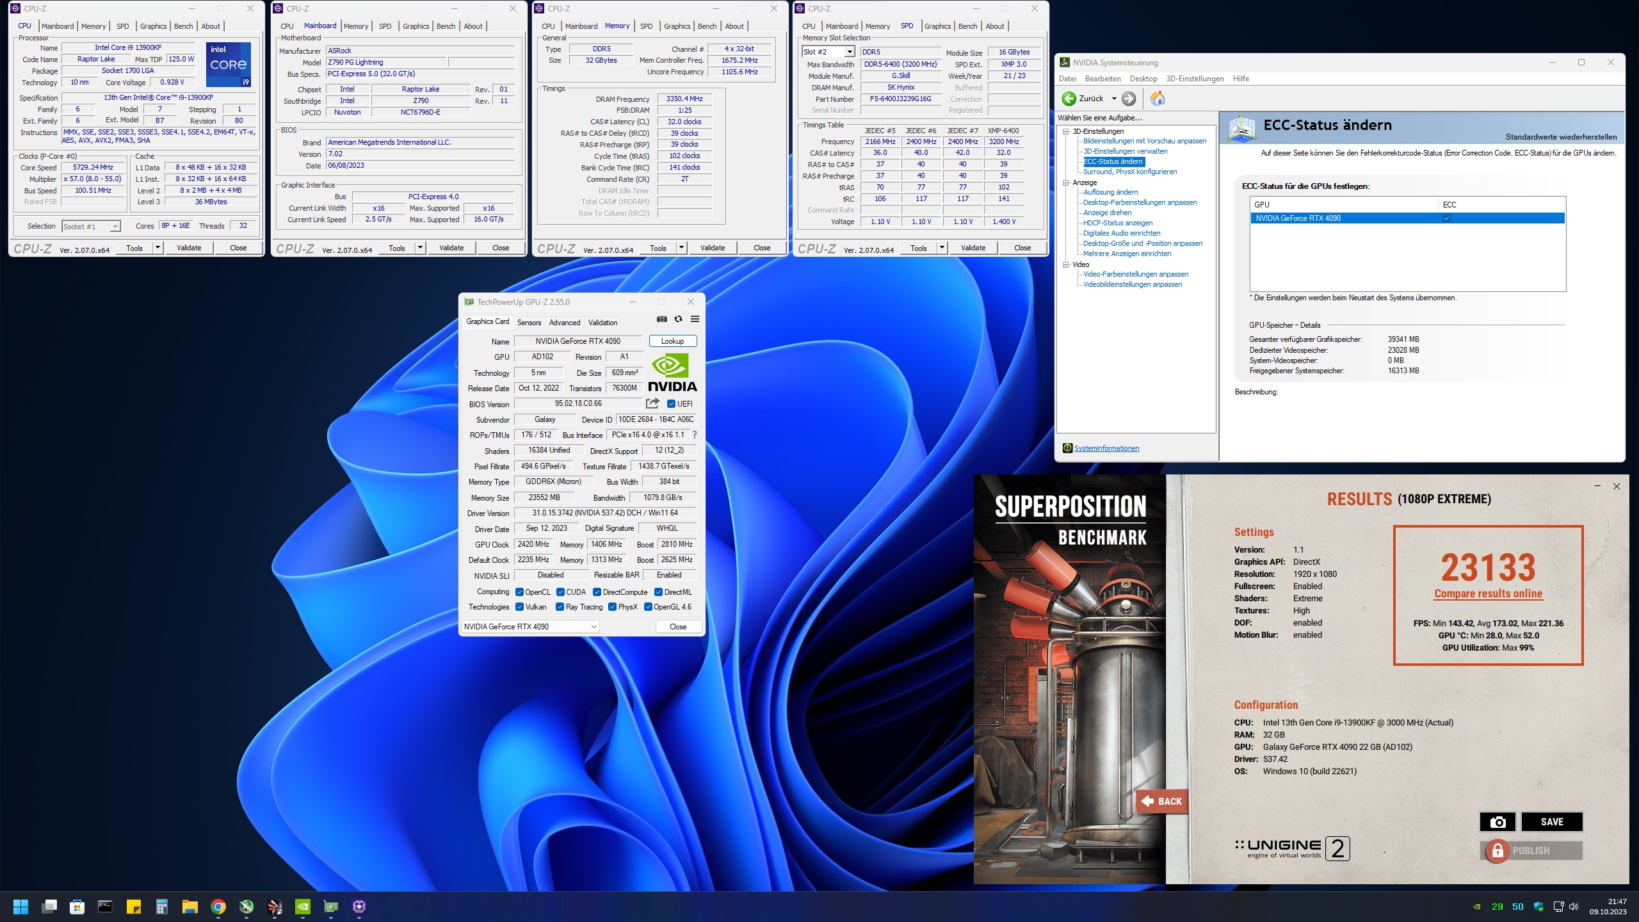Switch to Sensors tab in GPU-Z
The image size is (1639, 922).
pyautogui.click(x=529, y=323)
